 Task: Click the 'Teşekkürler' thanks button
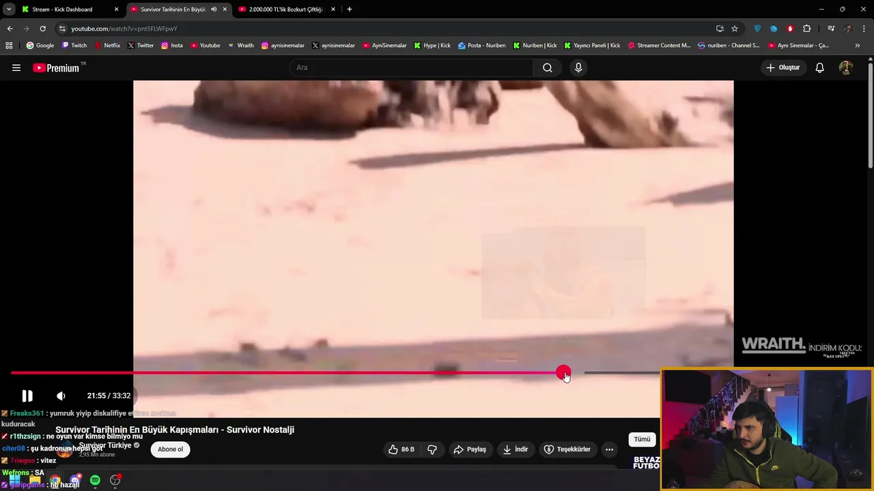pyautogui.click(x=567, y=449)
